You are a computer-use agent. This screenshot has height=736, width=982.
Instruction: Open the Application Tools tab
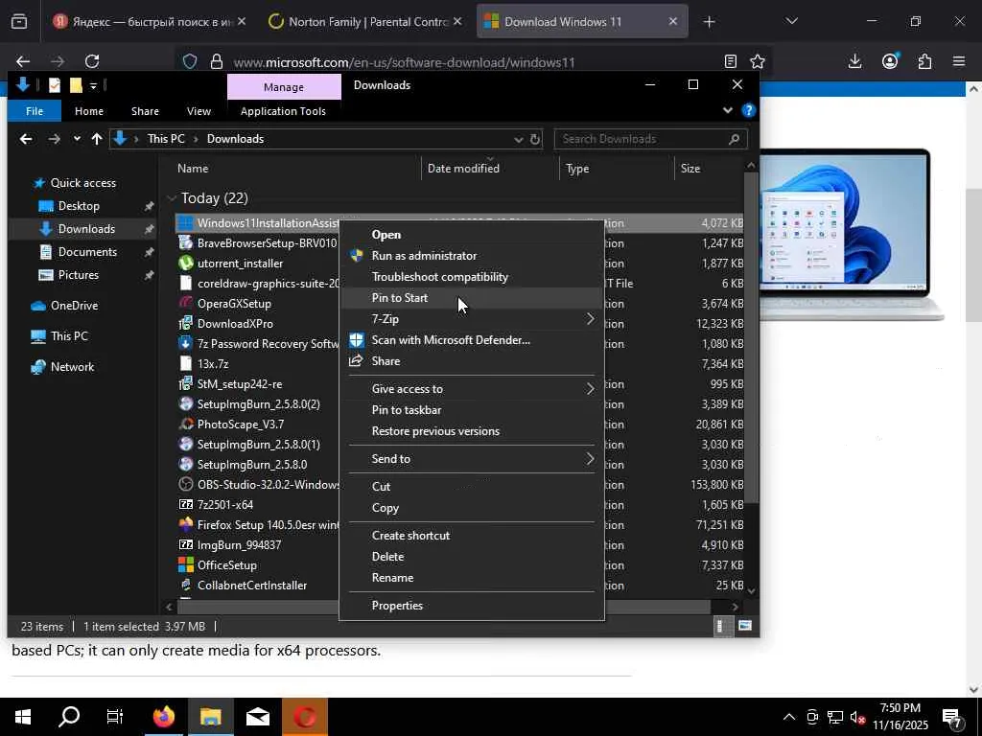pyautogui.click(x=283, y=111)
